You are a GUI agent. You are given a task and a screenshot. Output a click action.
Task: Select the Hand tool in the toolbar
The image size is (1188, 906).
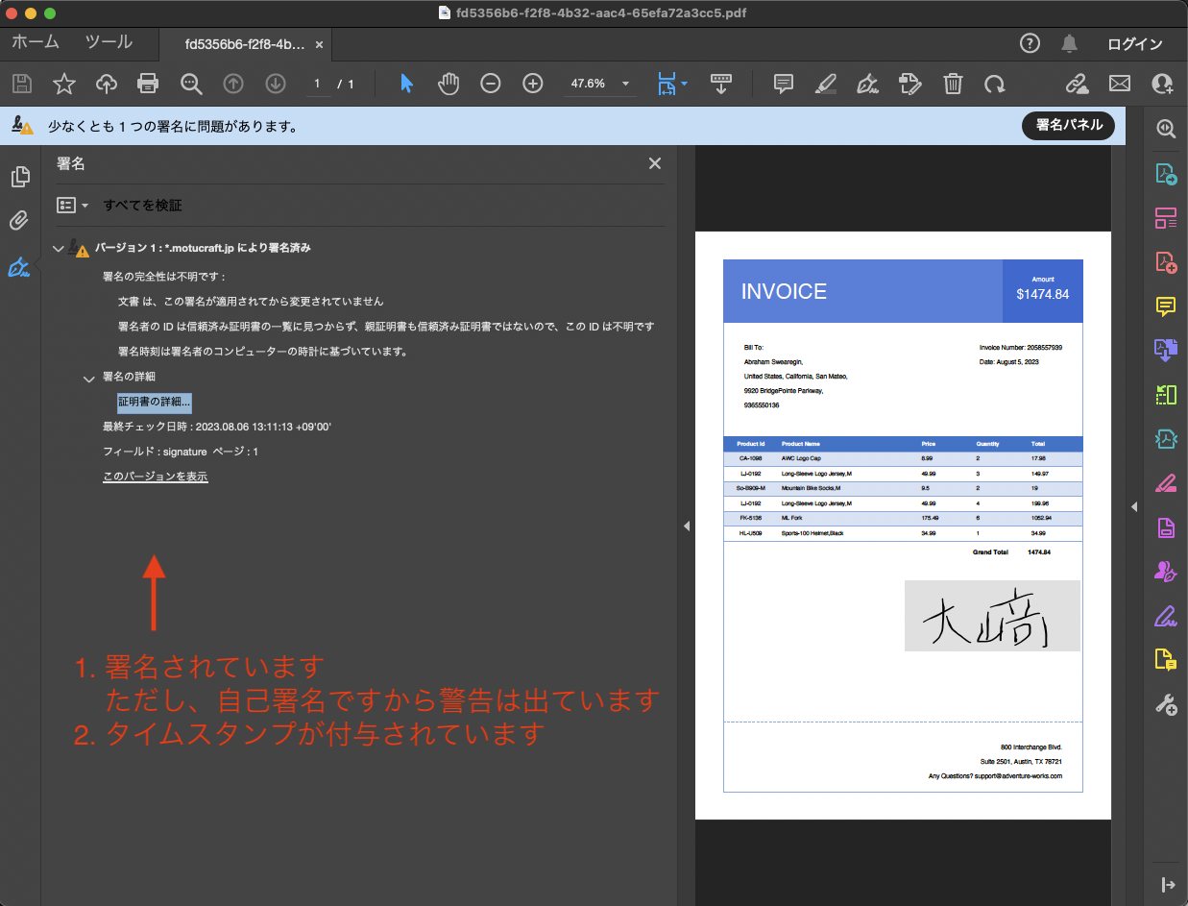pyautogui.click(x=449, y=84)
